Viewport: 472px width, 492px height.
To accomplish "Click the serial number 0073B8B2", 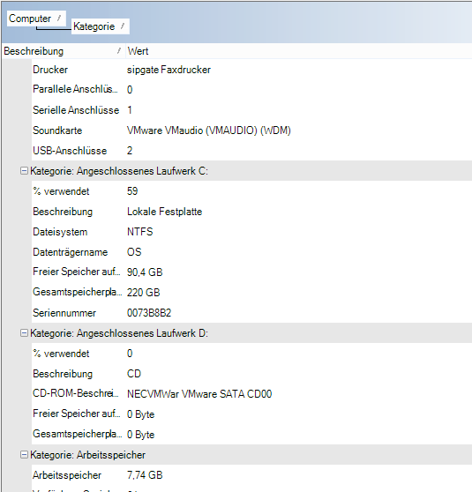I will click(x=149, y=313).
